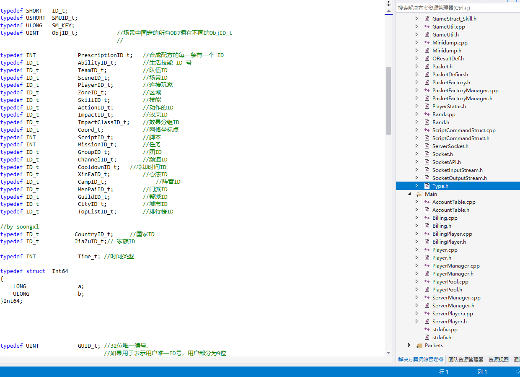Click the editor scrollbar down arrow
The image size is (520, 377).
coord(388,353)
